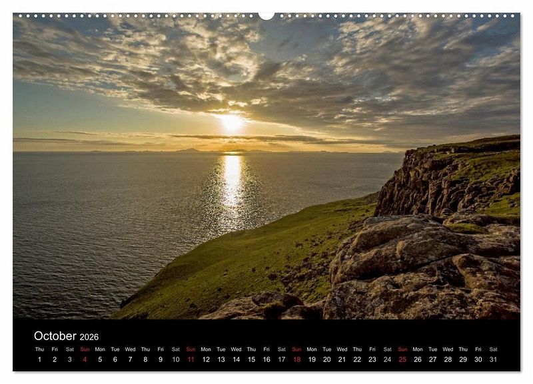Select date 21 in the calendar
The height and width of the screenshot is (384, 533).
(x=342, y=359)
